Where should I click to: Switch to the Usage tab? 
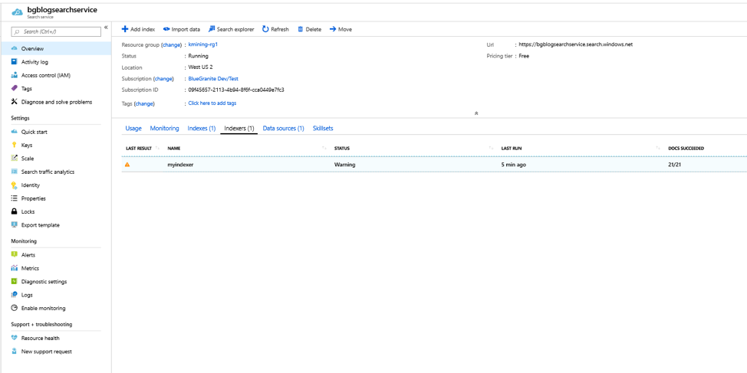point(133,129)
